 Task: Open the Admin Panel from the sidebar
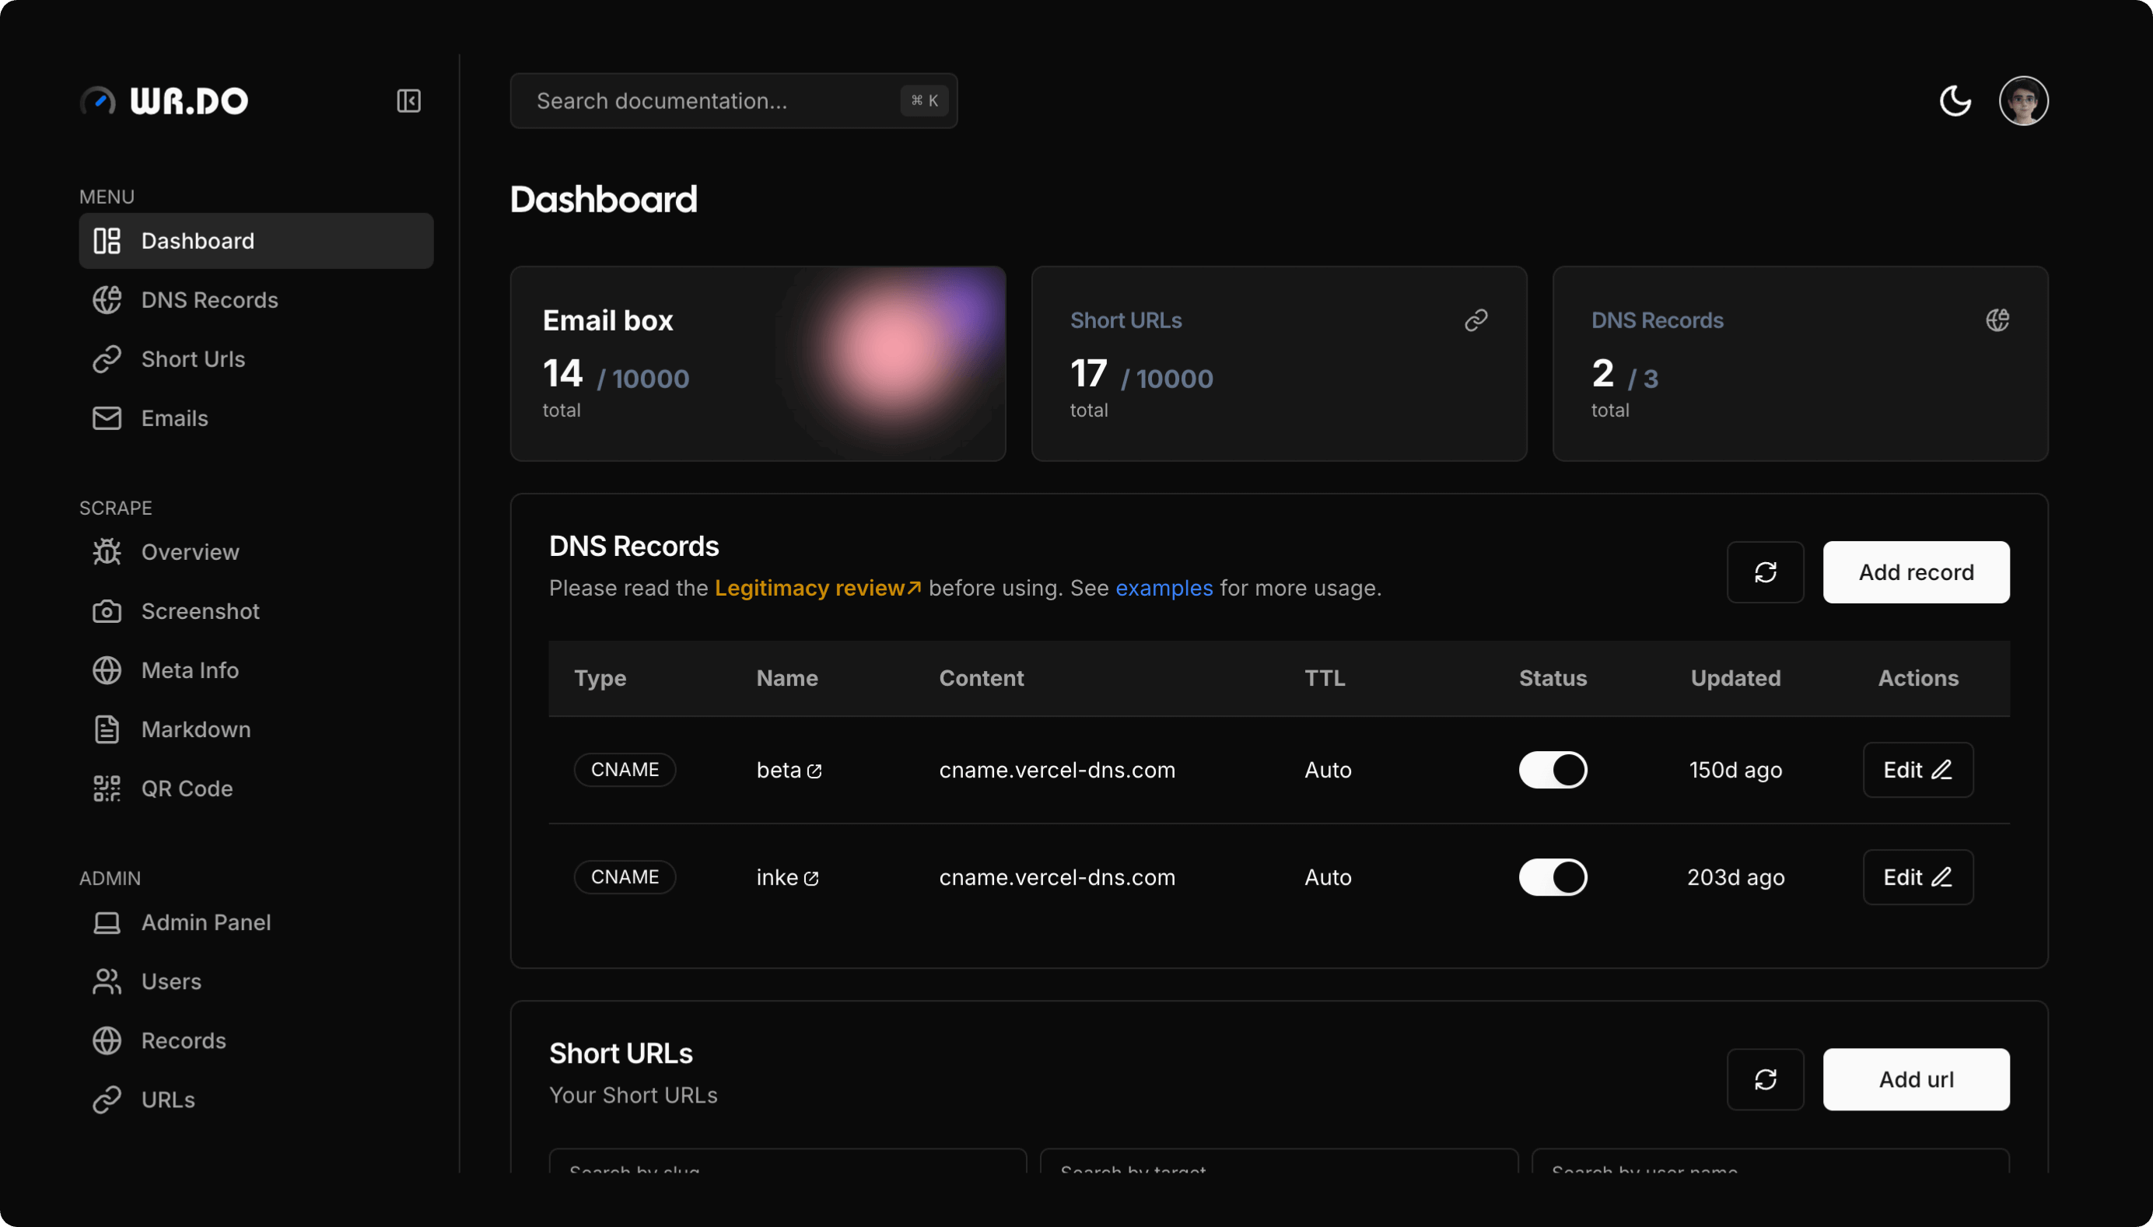point(205,922)
